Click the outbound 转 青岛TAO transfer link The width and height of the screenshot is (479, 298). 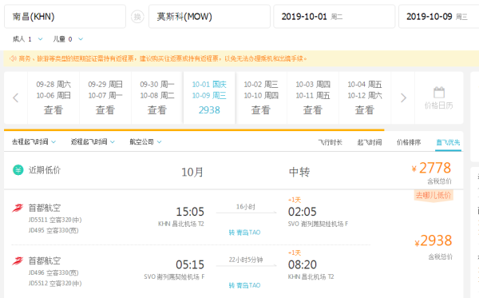(245, 232)
